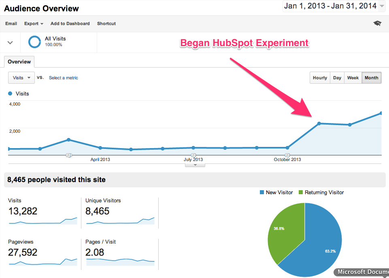Click the 4,000 y-axis label
The height and width of the screenshot is (278, 389).
15,104
